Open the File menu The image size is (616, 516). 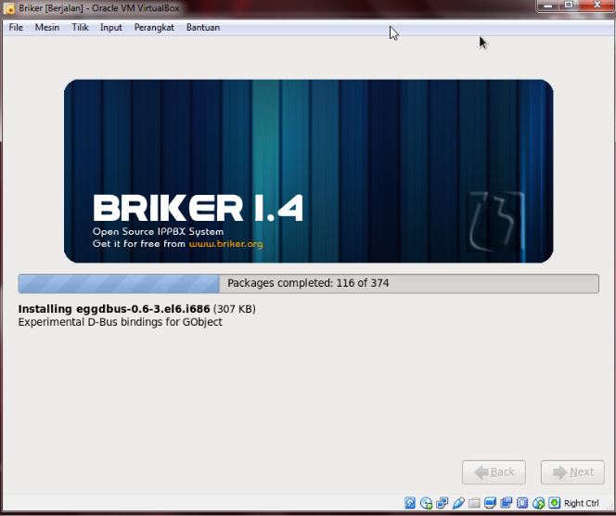pos(16,28)
